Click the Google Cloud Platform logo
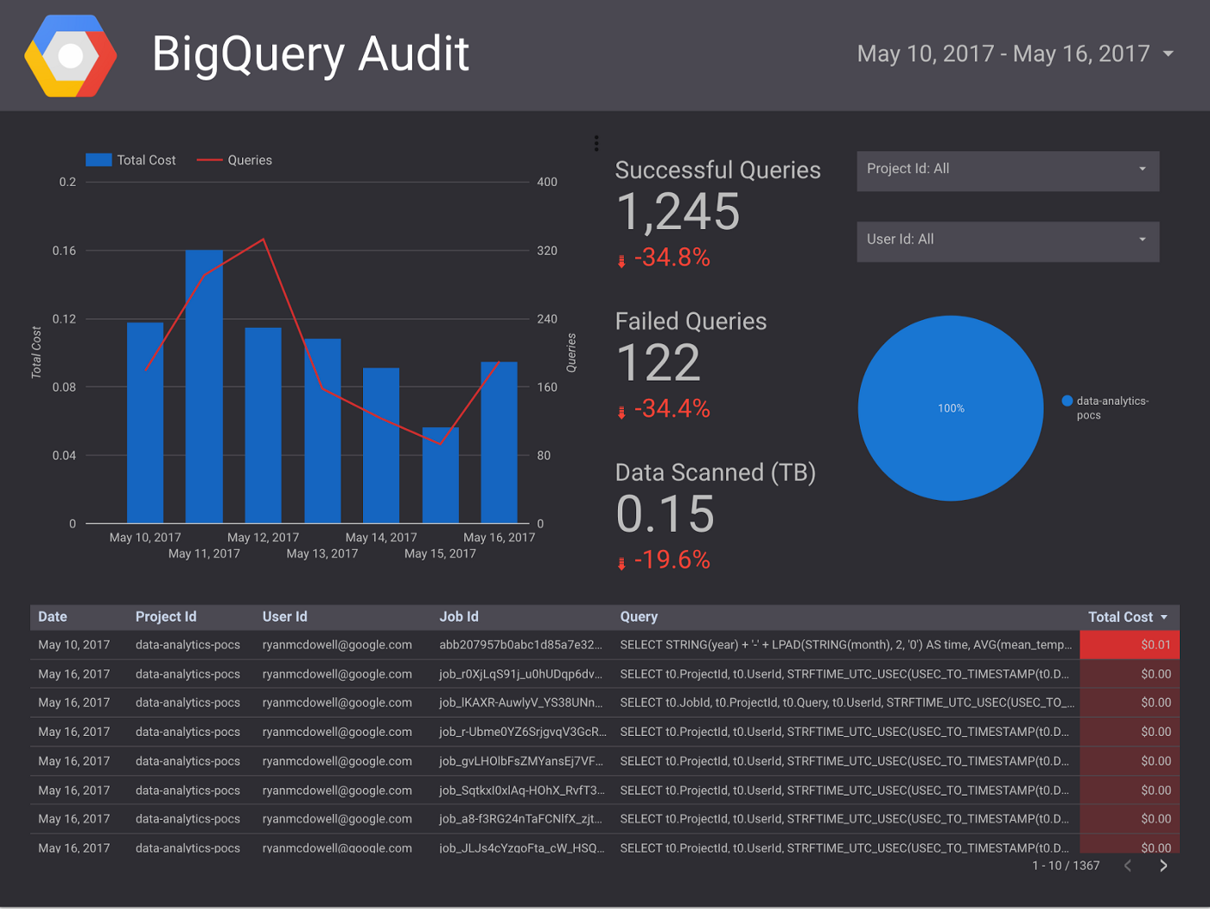Screen dimensions: 1210x909 click(x=69, y=54)
